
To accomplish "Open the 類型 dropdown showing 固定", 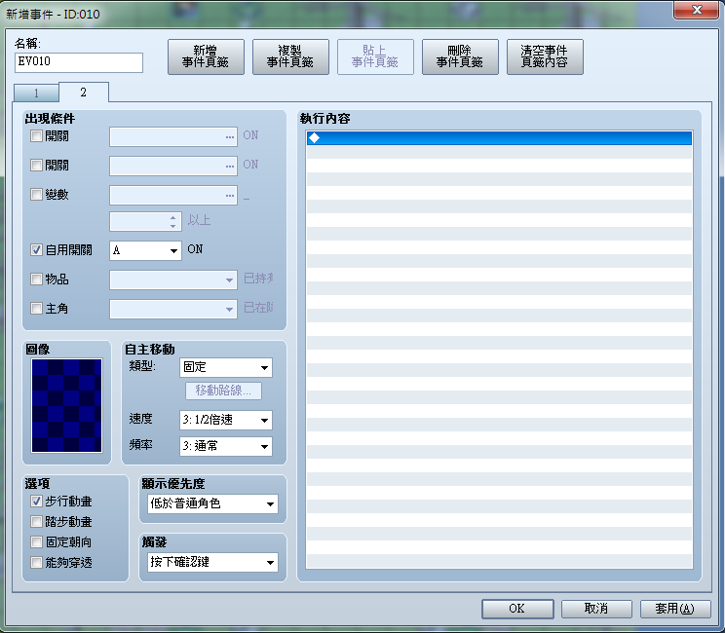I will (226, 368).
